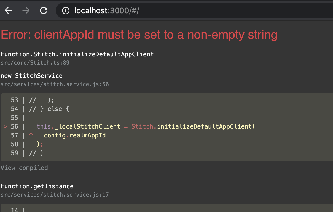Reload the localhost page
Image resolution: width=333 pixels, height=212 pixels.
click(x=44, y=10)
